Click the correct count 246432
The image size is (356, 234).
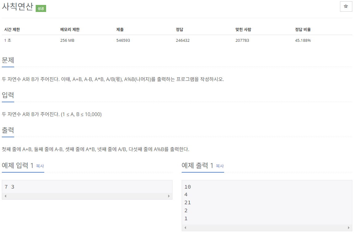tap(183, 40)
